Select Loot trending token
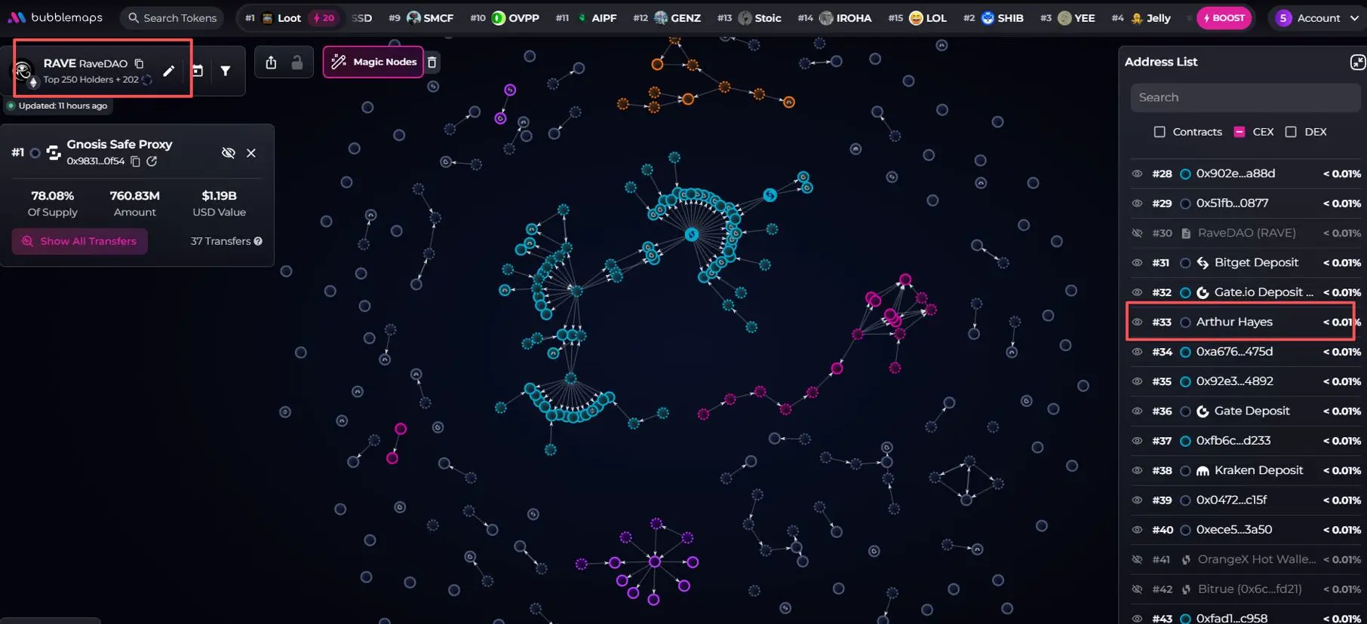 [281, 18]
